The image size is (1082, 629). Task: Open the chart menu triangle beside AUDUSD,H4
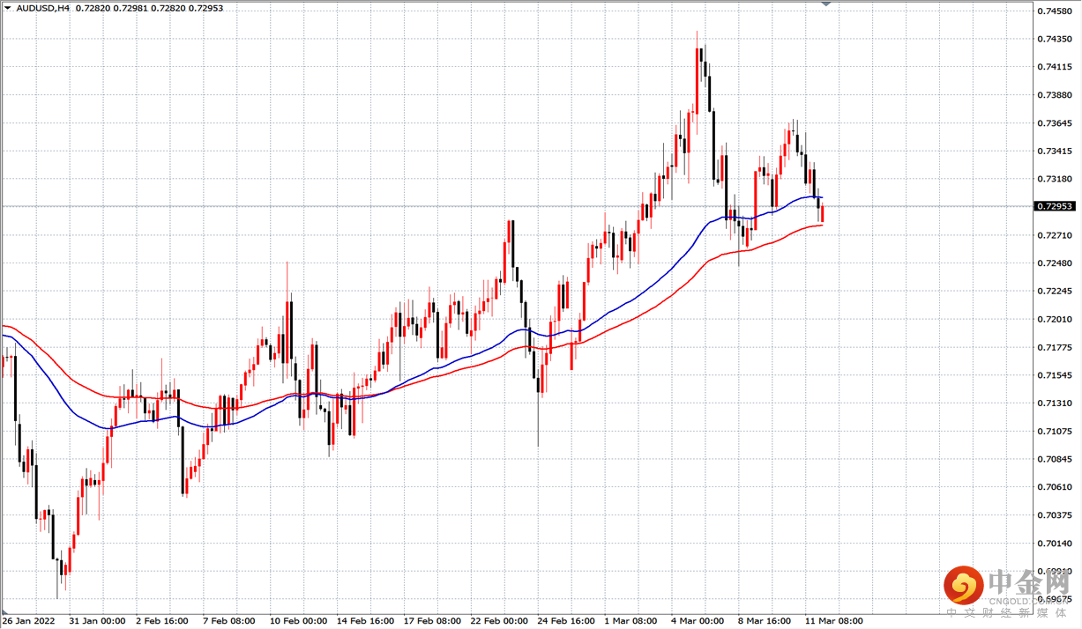pos(8,8)
